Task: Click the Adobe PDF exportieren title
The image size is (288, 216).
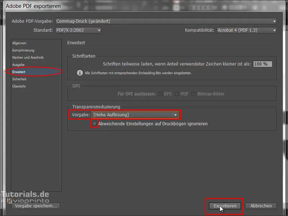Action: click(x=33, y=6)
